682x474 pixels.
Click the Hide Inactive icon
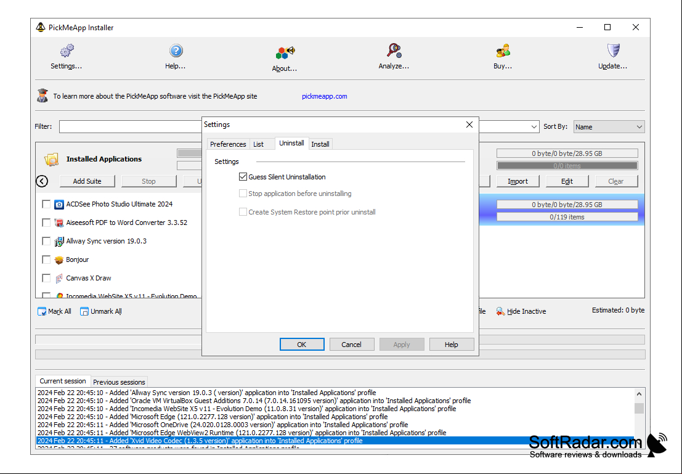tap(501, 311)
